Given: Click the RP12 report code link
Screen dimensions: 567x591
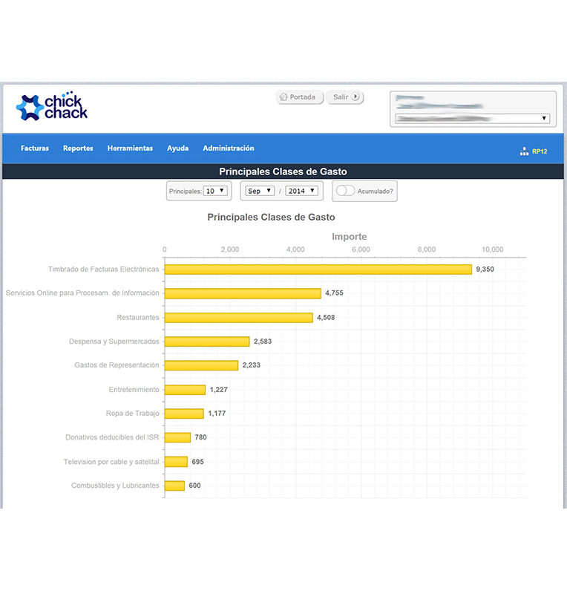Looking at the screenshot, I should 540,151.
